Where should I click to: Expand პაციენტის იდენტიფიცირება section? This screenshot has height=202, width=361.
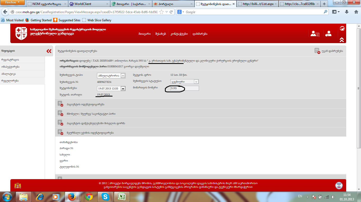click(61, 104)
